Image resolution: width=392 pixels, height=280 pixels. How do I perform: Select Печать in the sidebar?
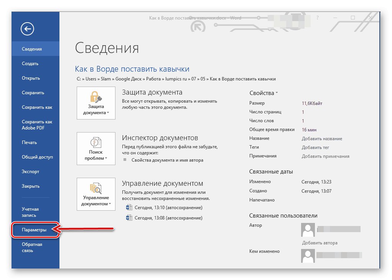(x=30, y=142)
